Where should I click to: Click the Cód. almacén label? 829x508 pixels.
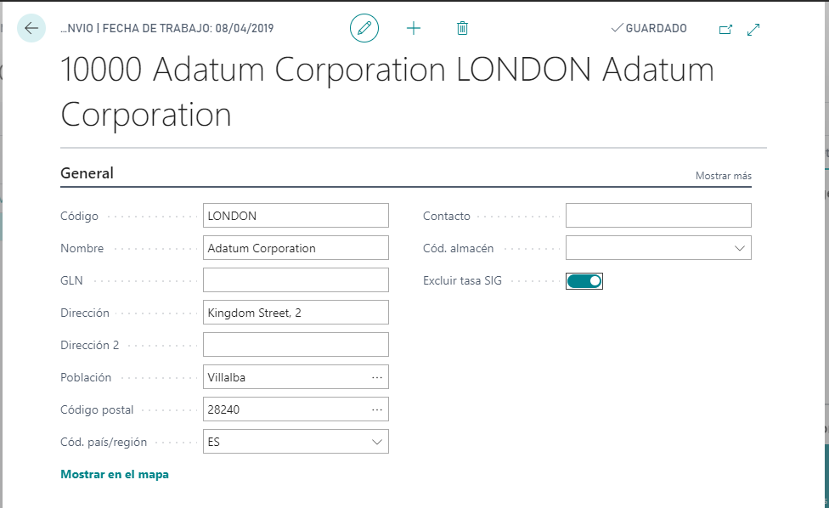click(x=459, y=248)
